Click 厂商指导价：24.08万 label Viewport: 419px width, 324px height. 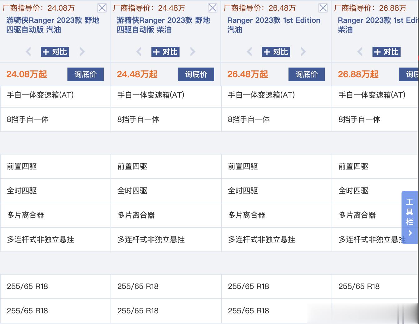pyautogui.click(x=39, y=8)
